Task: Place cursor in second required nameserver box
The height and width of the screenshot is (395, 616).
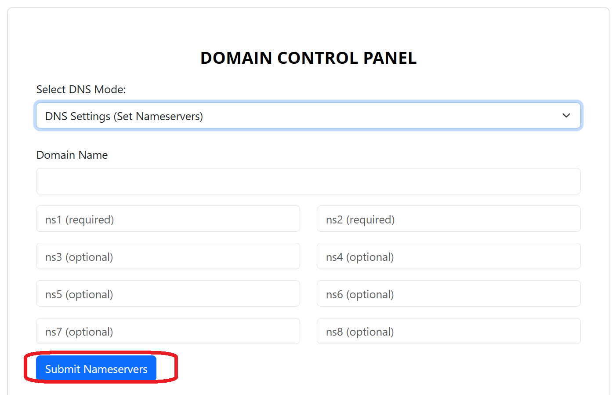Action: tap(449, 219)
